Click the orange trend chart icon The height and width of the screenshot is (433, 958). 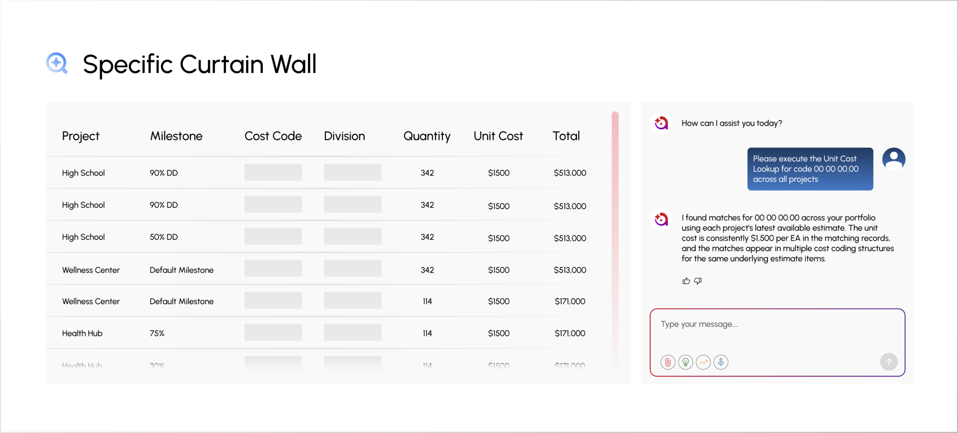click(x=703, y=362)
